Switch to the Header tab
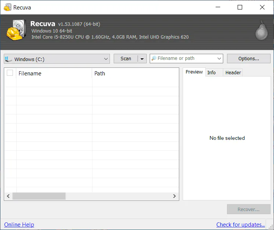The width and height of the screenshot is (274, 230). tap(233, 72)
